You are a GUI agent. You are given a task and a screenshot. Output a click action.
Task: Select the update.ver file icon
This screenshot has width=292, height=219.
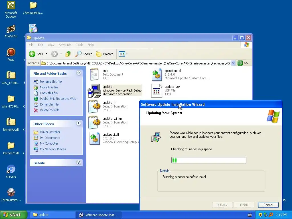(x=157, y=90)
